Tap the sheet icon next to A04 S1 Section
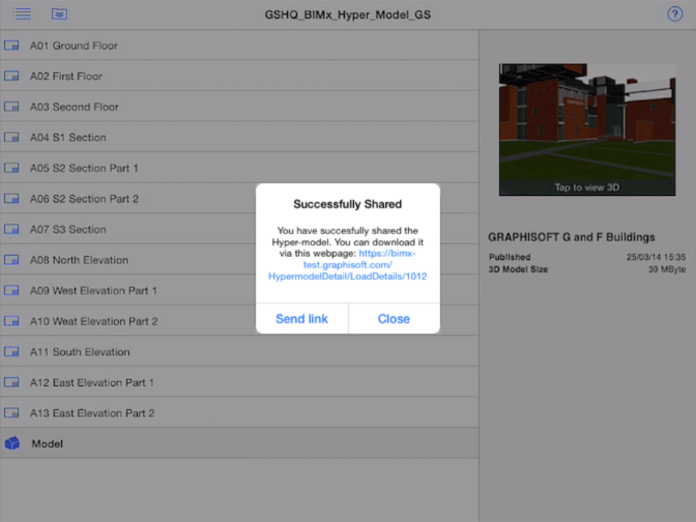This screenshot has width=696, height=522. coord(11,137)
